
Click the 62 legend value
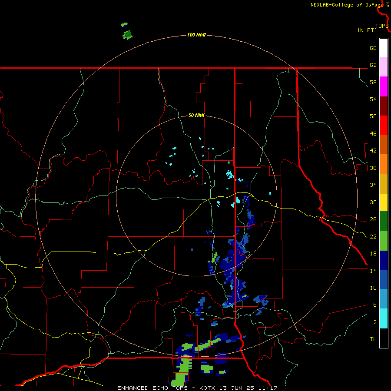click(373, 65)
